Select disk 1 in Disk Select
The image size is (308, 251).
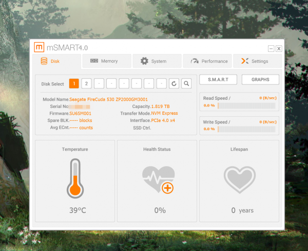(74, 83)
